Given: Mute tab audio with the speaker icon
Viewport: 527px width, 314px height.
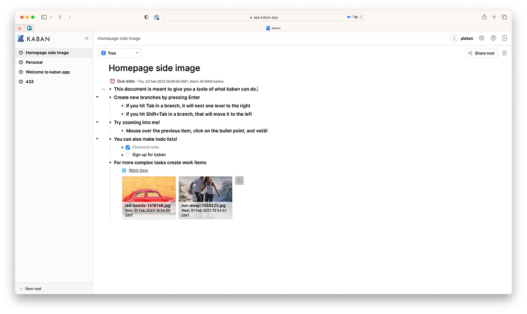Looking at the screenshot, I should pyautogui.click(x=349, y=17).
